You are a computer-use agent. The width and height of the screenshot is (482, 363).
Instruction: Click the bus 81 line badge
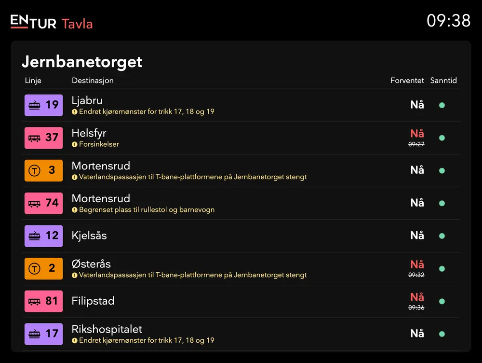pyautogui.click(x=43, y=301)
